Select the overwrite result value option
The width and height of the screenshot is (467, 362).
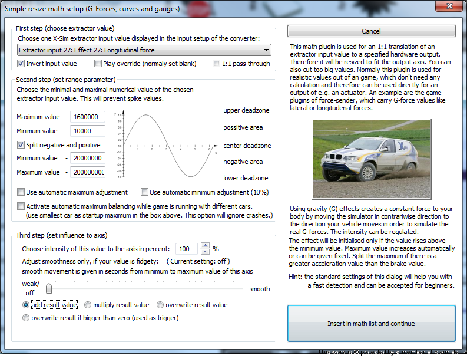tap(160, 305)
